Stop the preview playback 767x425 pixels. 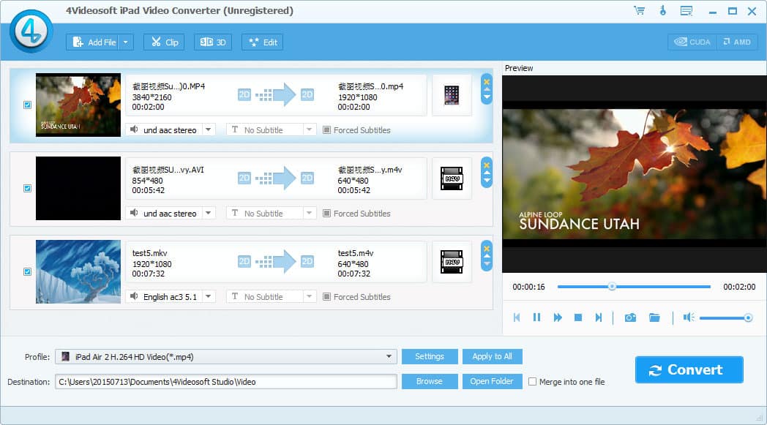578,317
